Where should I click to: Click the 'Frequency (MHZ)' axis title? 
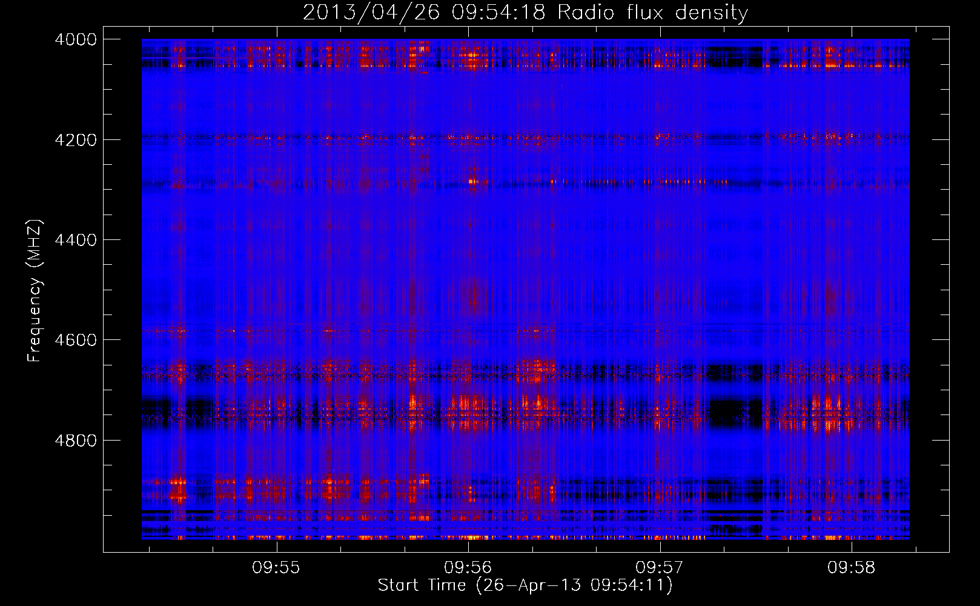(x=35, y=290)
